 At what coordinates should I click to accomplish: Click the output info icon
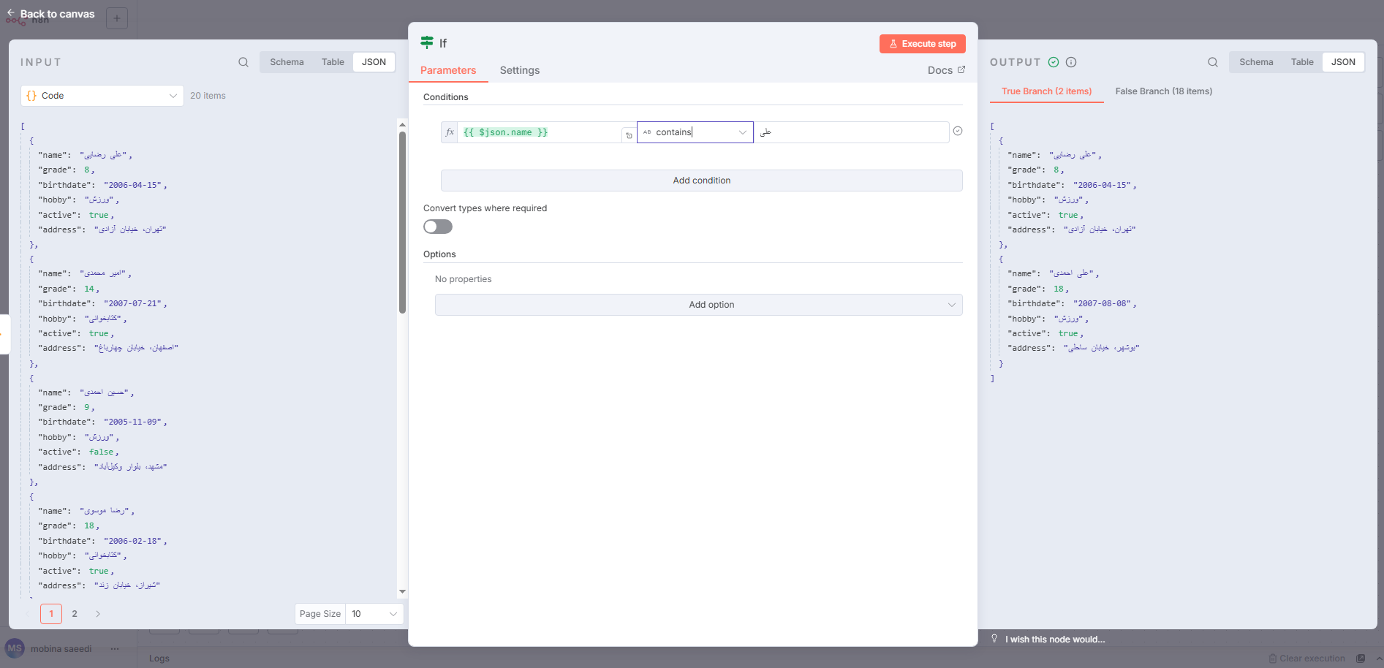(1071, 62)
